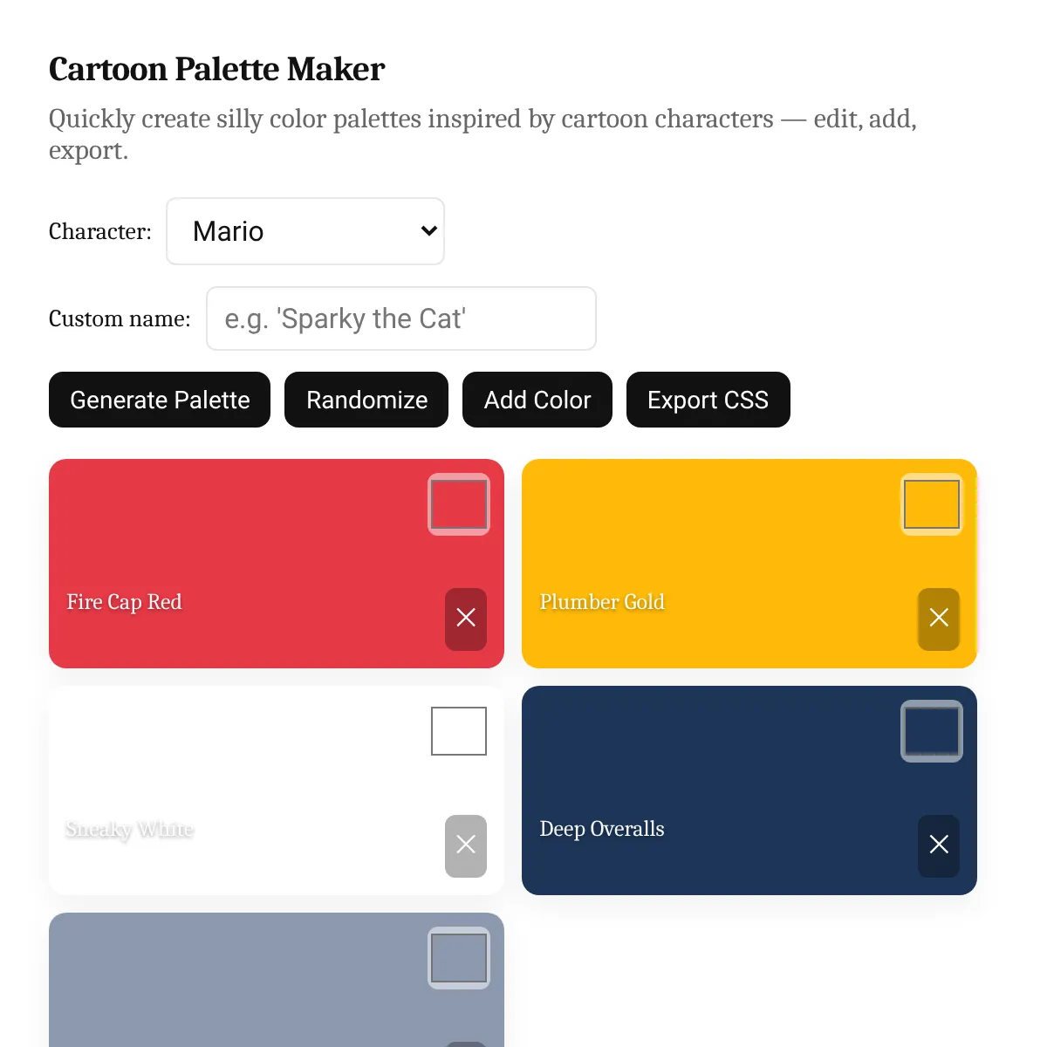Click the Generate Palette button
1047x1047 pixels.
[x=160, y=400]
